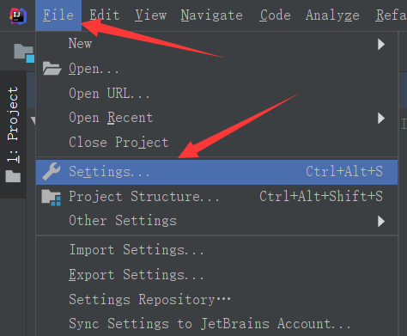
Task: Click the Open folder icon in menu
Action: point(52,69)
